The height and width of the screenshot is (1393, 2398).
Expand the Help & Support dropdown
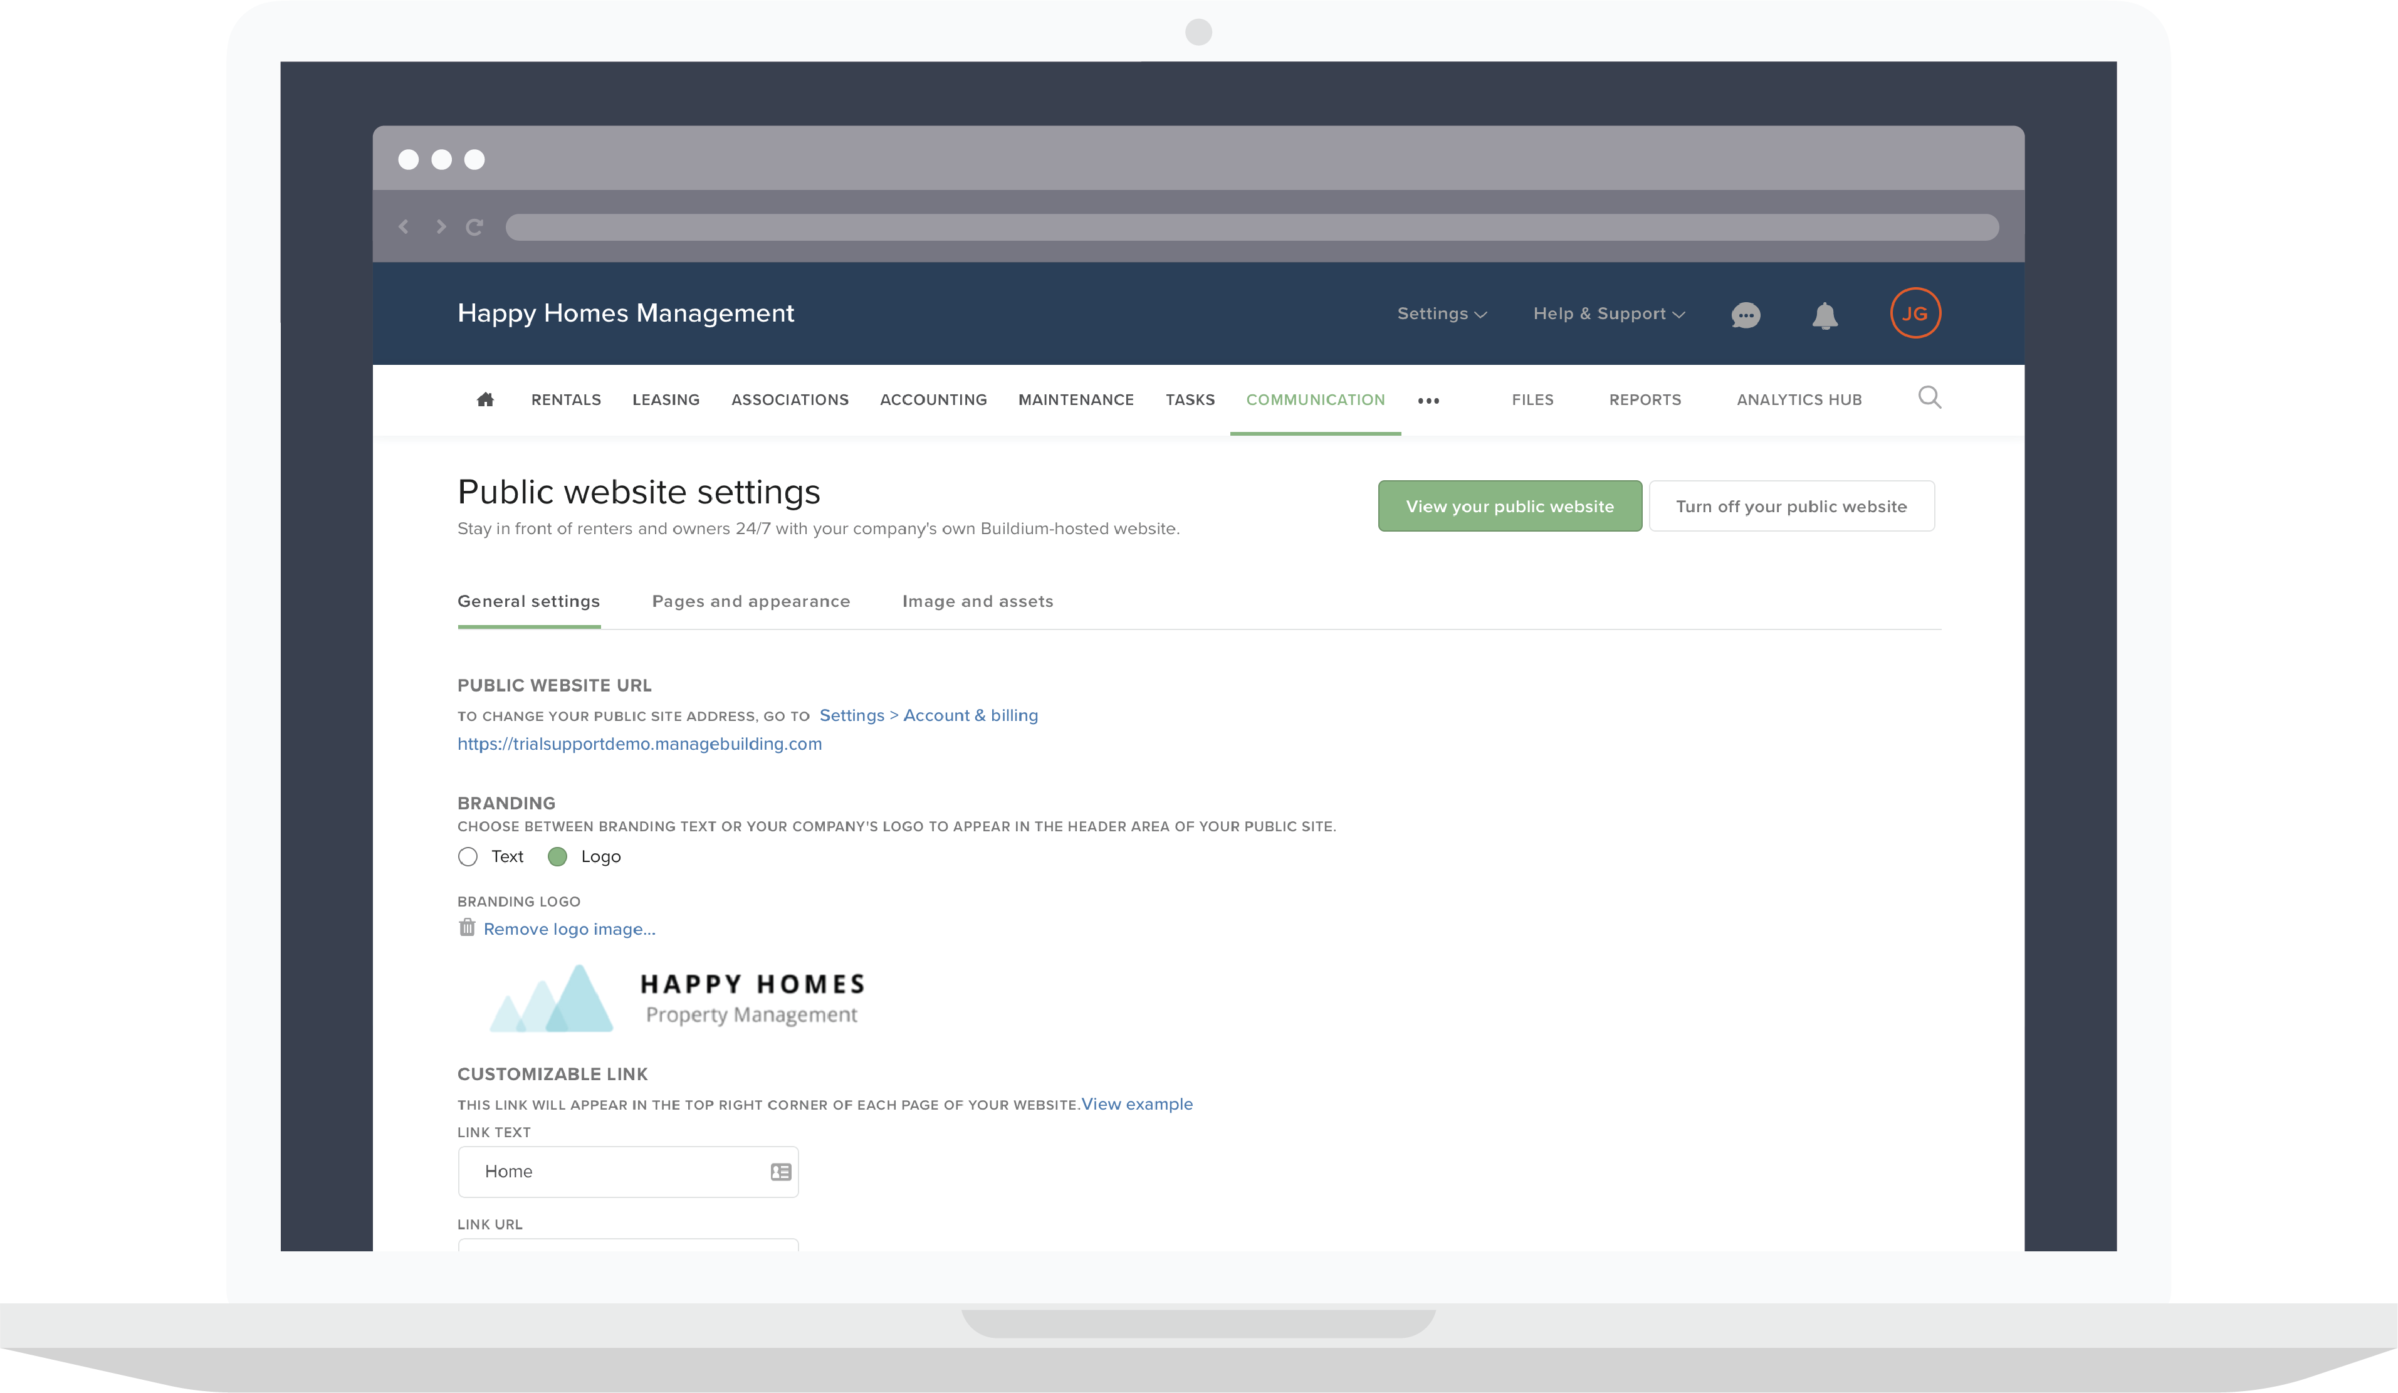pyautogui.click(x=1609, y=313)
